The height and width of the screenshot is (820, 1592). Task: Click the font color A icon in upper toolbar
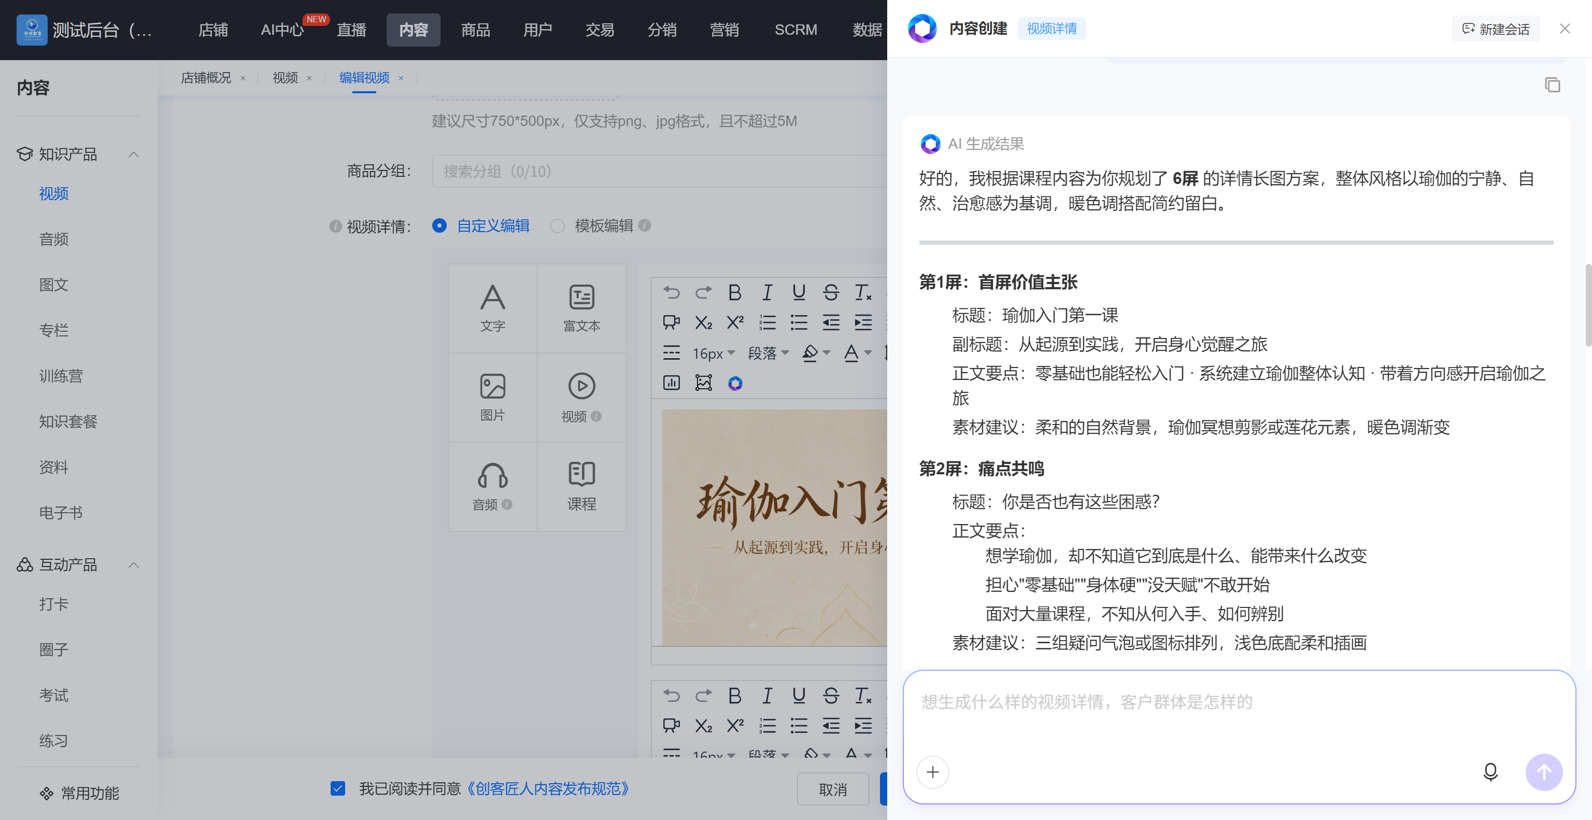(x=851, y=353)
